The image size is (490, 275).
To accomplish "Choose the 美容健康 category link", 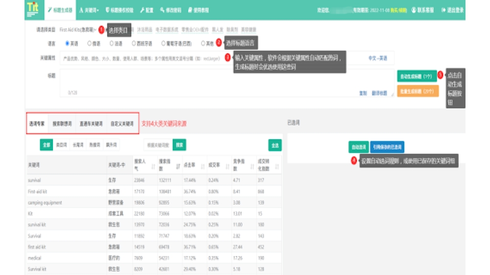I will (x=249, y=30).
